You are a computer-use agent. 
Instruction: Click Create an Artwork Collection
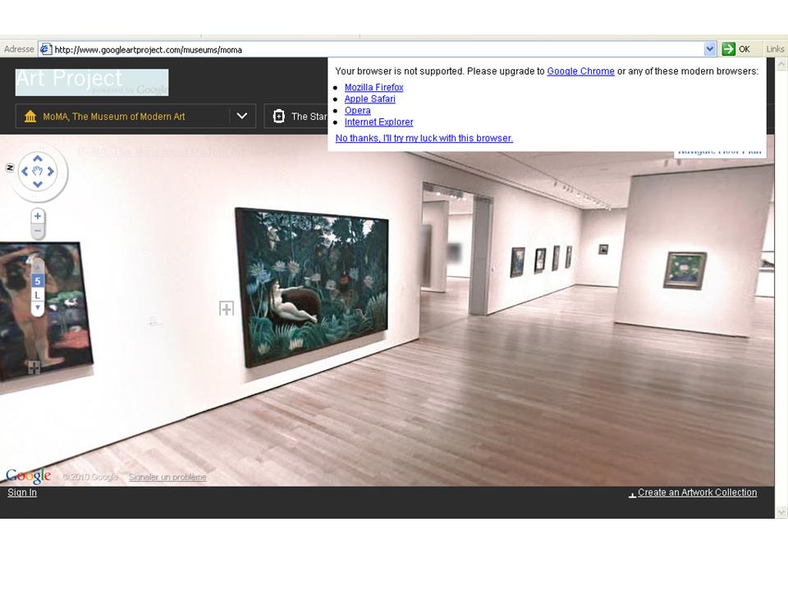tap(697, 492)
